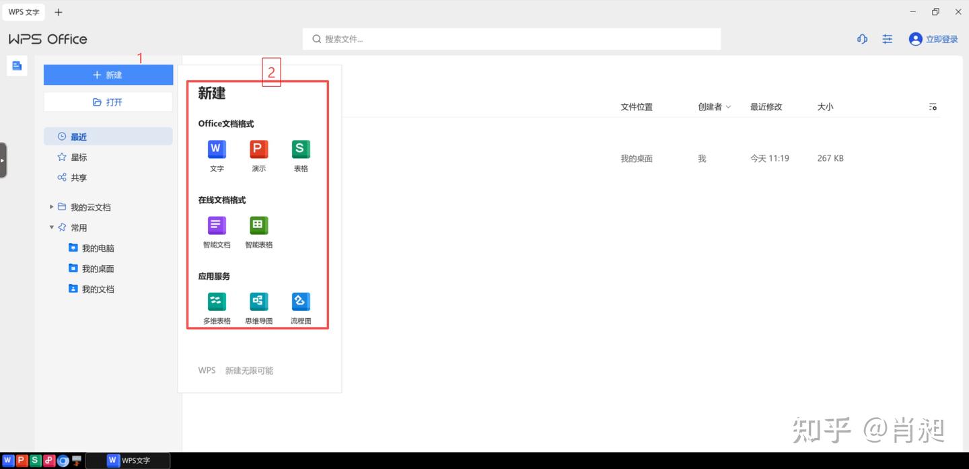Click 立即登录 to sign in

[x=941, y=39]
